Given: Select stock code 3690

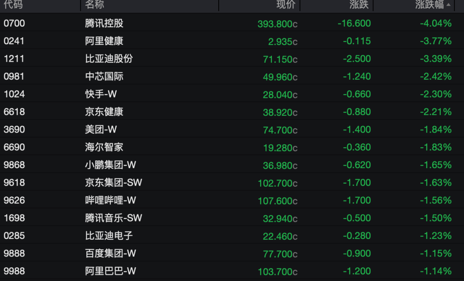Looking at the screenshot, I should coord(14,130).
